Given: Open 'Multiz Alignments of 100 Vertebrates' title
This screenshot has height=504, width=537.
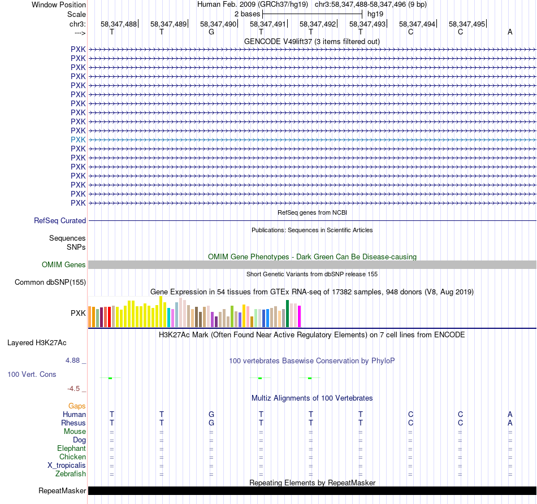Looking at the screenshot, I should [312, 398].
